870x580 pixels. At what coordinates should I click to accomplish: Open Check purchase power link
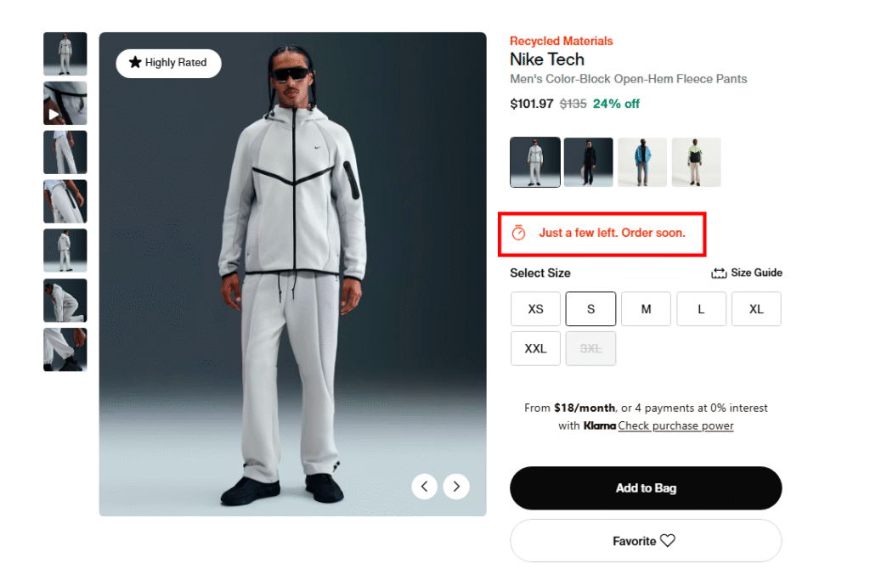(x=675, y=425)
